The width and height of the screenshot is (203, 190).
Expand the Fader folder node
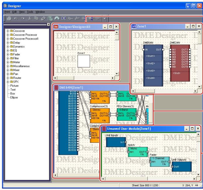coord(8,54)
